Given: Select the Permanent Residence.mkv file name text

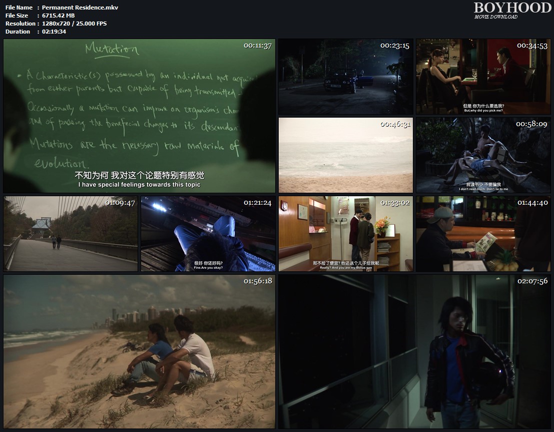Looking at the screenshot, I should [x=80, y=8].
